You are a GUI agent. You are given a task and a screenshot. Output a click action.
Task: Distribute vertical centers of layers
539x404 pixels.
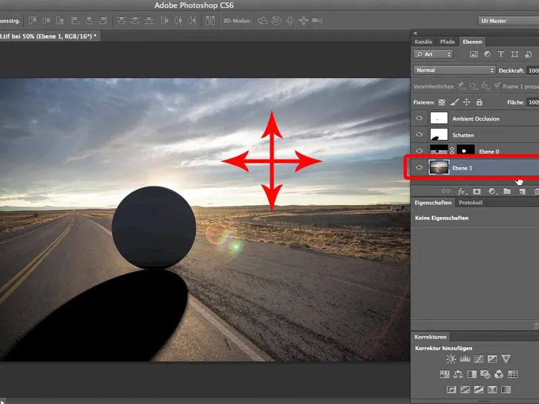click(135, 21)
